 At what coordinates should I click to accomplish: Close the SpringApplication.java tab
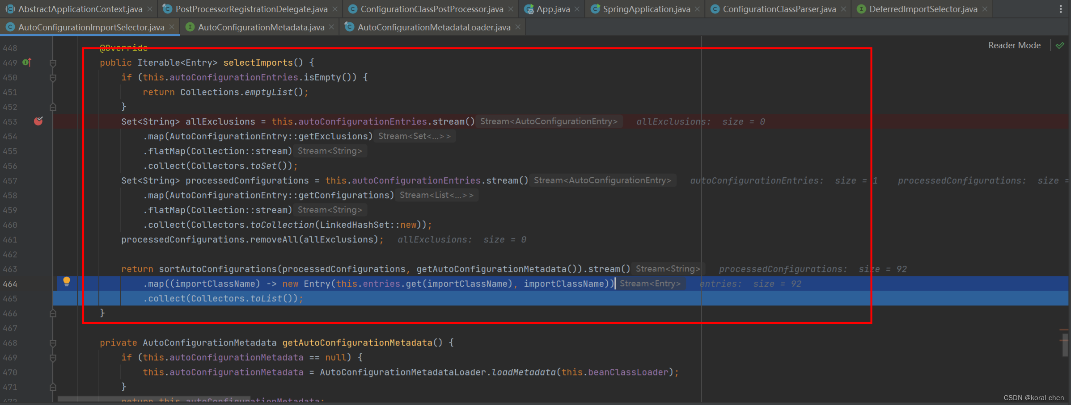click(x=697, y=9)
